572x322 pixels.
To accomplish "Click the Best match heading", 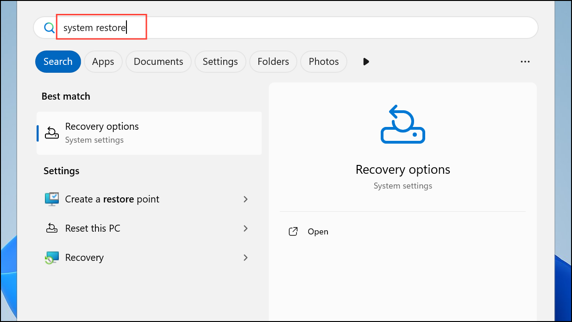I will coord(66,96).
